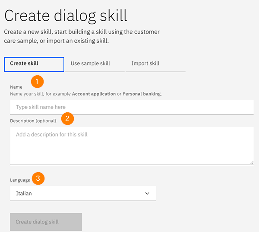Screen dimensions: 259x232
Task: Click the intro paragraph under the heading
Action: [x=82, y=36]
